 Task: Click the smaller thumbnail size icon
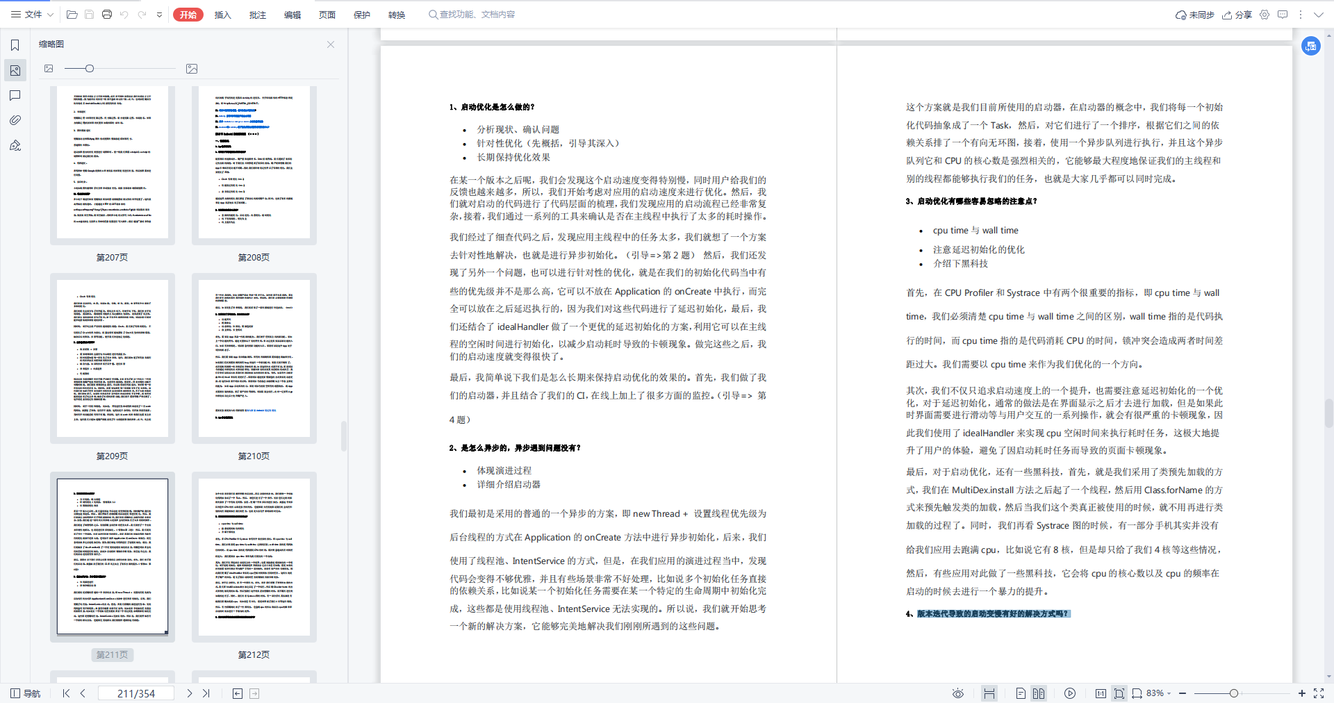[x=49, y=68]
